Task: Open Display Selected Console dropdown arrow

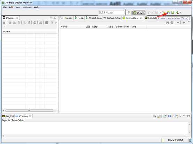Action: [x=173, y=116]
